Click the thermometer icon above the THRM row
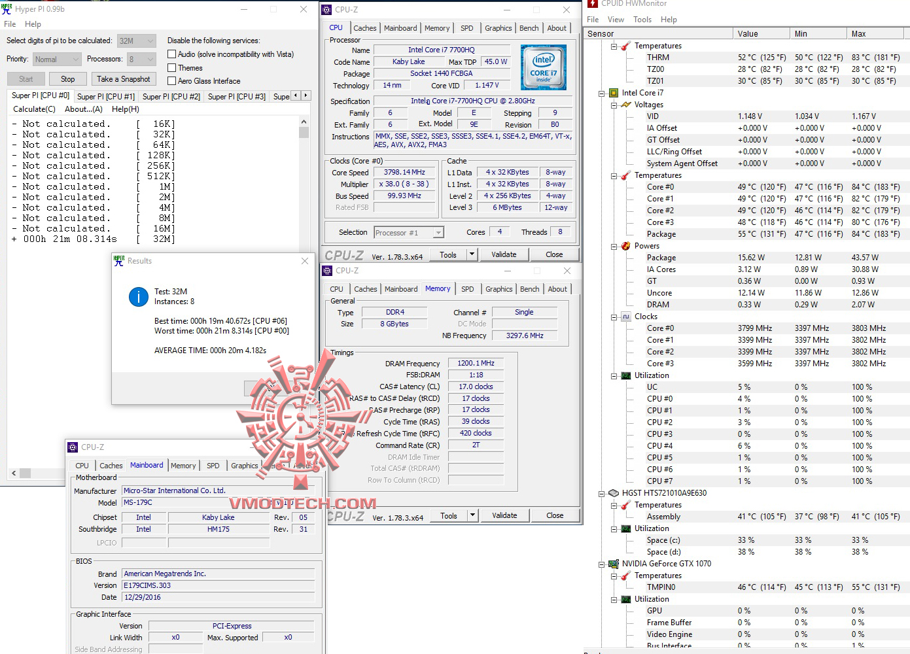 coord(626,46)
